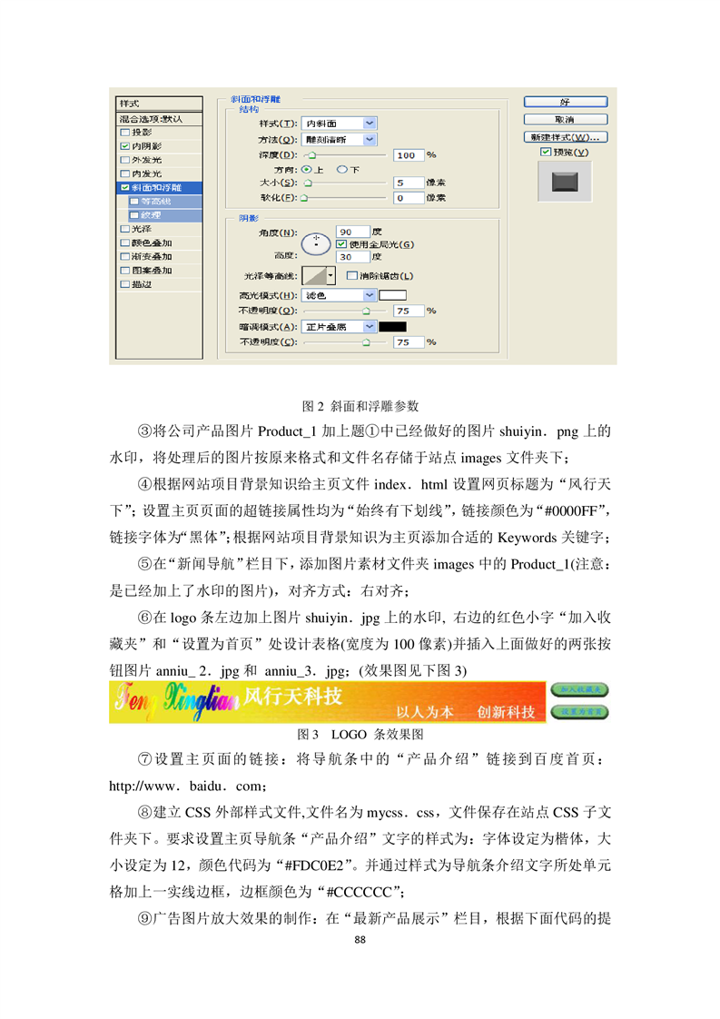
Task: Toggle the 使用全局光 global light checkbox
Action: click(341, 244)
